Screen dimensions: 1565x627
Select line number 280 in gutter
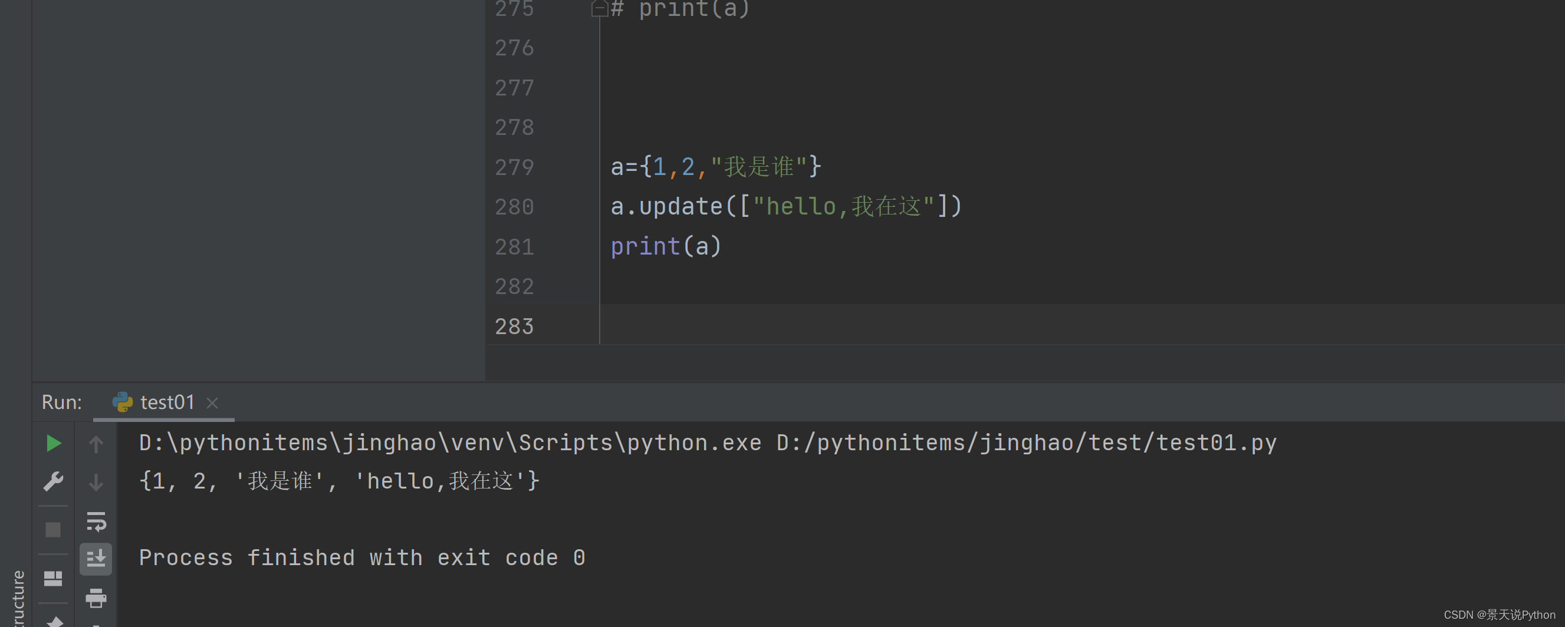[514, 207]
